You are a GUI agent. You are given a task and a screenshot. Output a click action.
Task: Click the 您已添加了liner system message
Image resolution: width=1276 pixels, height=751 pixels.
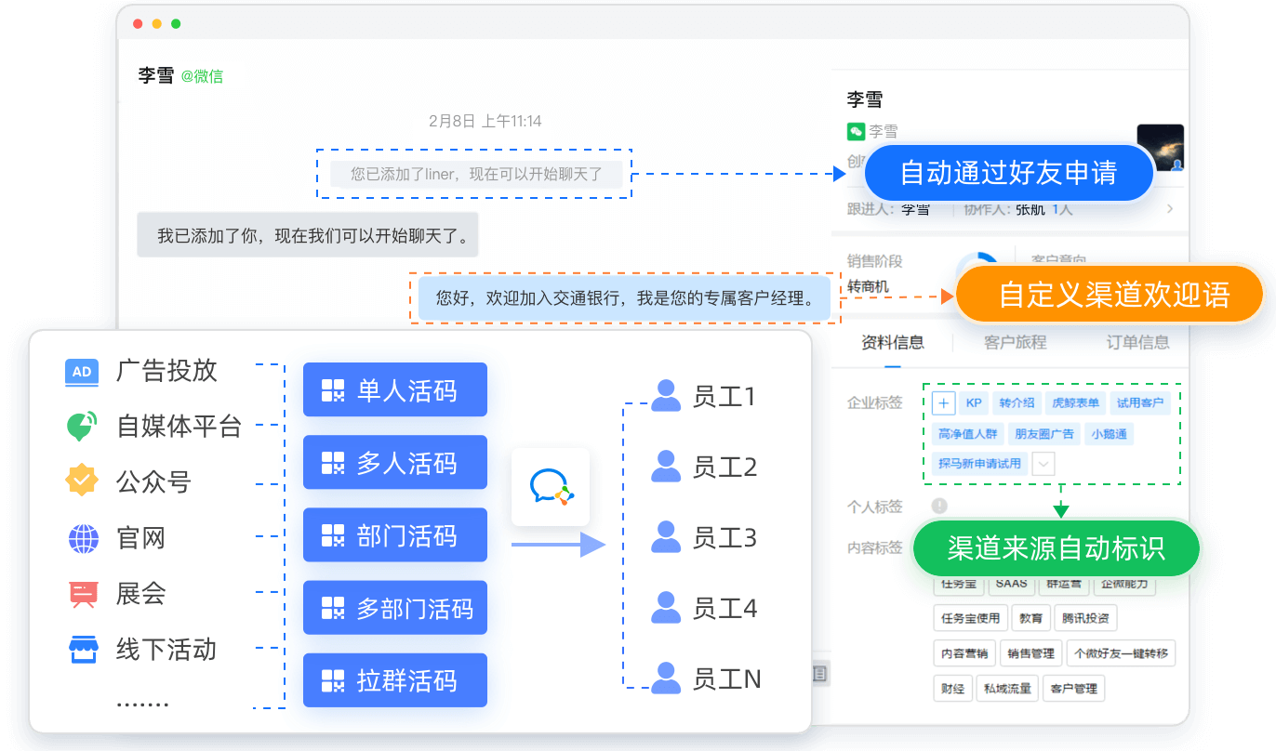click(476, 174)
